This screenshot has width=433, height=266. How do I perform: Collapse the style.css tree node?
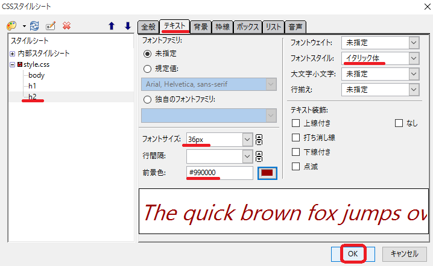pyautogui.click(x=13, y=64)
